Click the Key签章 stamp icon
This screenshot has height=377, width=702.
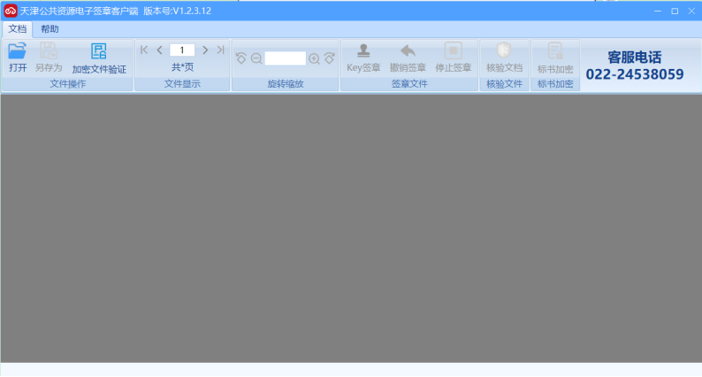(x=363, y=52)
